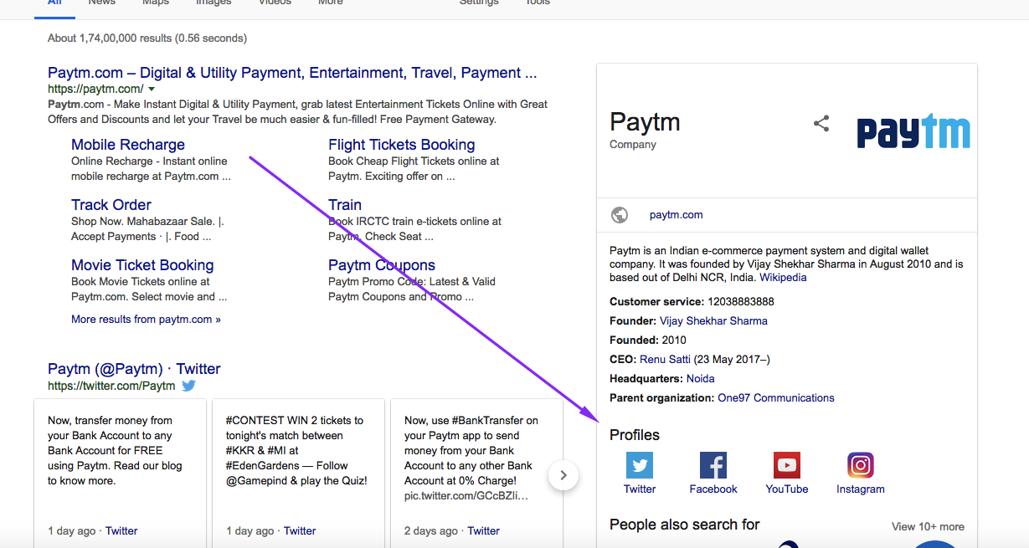Screen dimensions: 1029x548
Task: Open the Train sitelink
Action: point(345,205)
